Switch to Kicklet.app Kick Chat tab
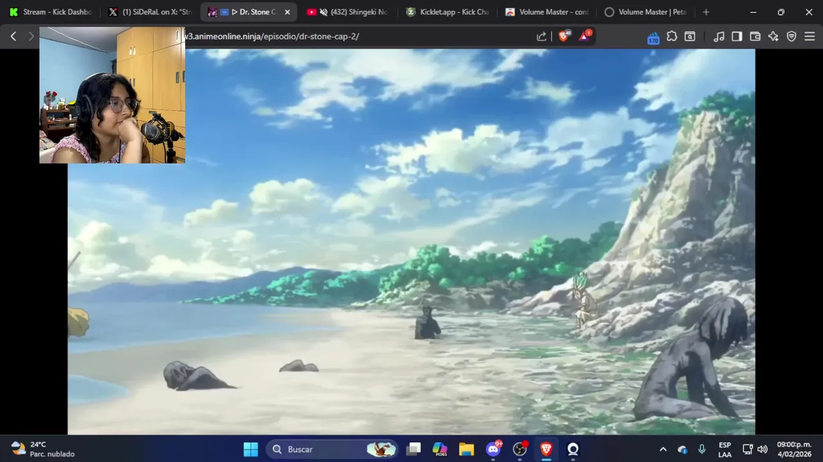823x462 pixels. coord(447,12)
